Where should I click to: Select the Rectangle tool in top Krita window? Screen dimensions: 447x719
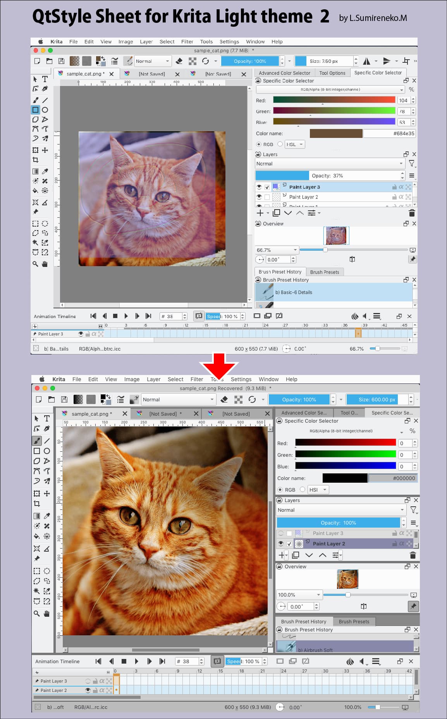coord(35,110)
